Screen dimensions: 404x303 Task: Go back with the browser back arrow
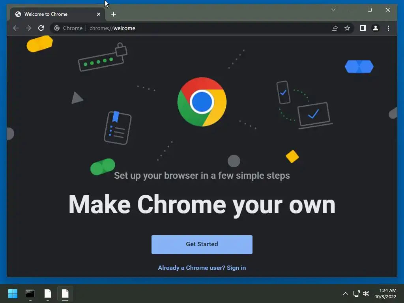pyautogui.click(x=16, y=28)
